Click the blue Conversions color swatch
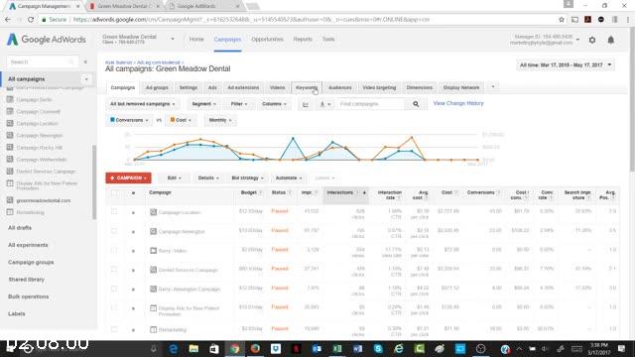Viewport: 635px width, 357px height. point(112,120)
